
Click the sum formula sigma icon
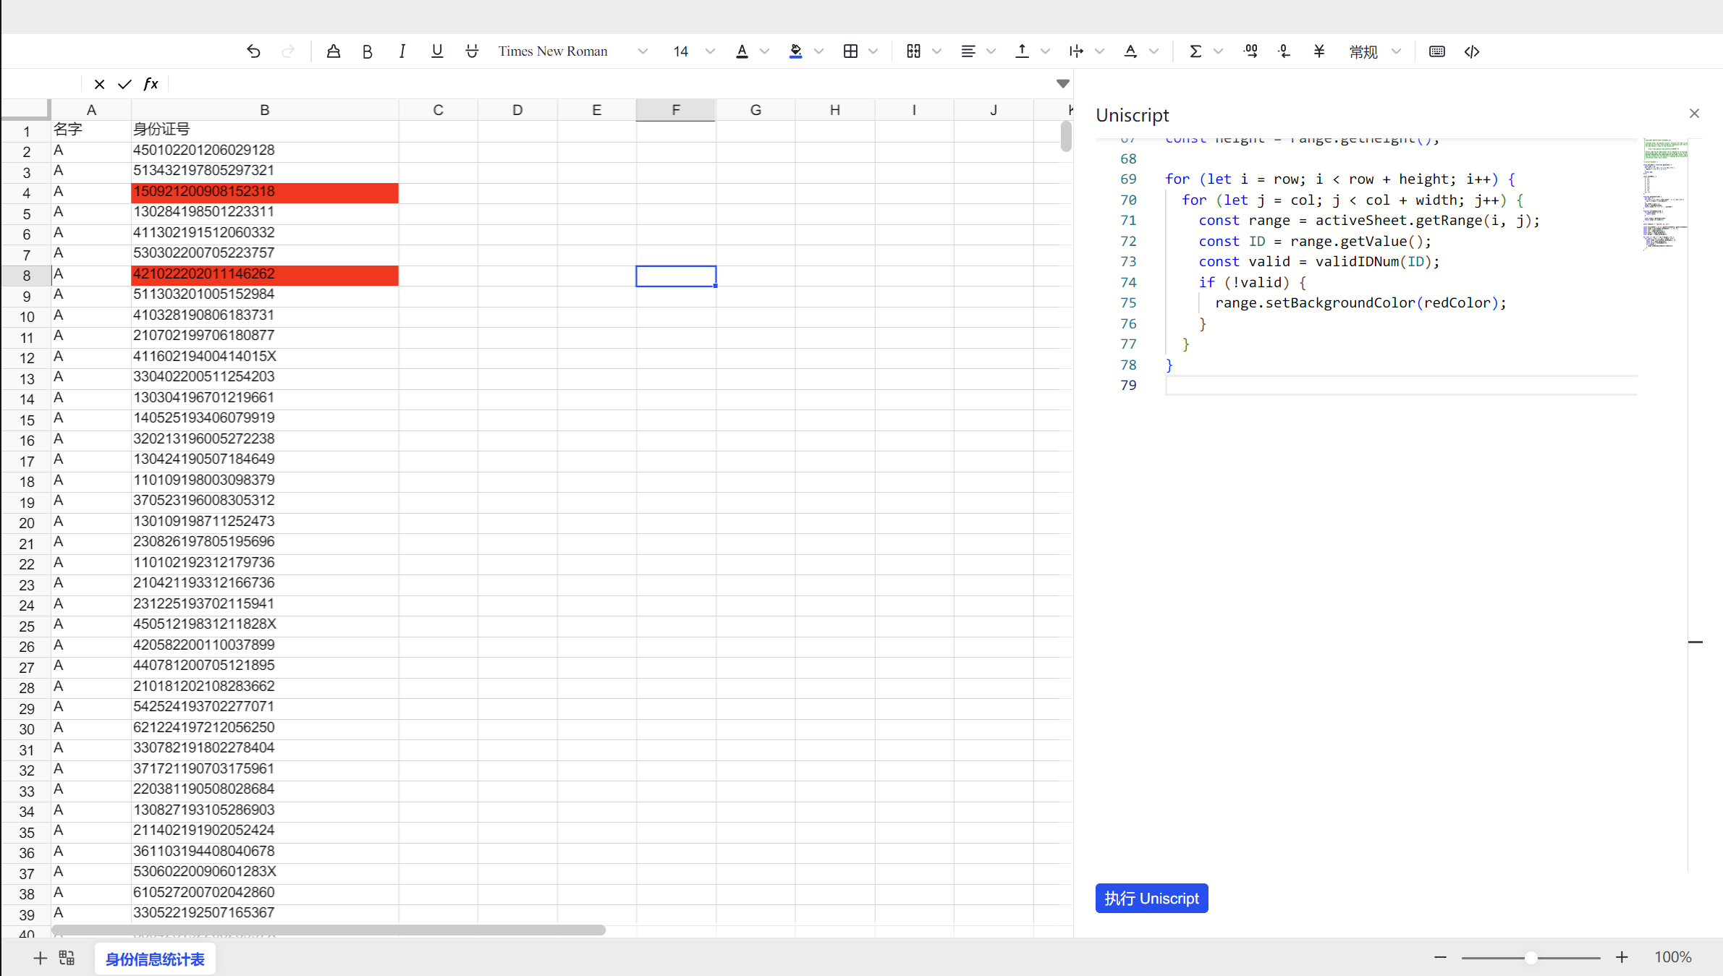pos(1195,51)
